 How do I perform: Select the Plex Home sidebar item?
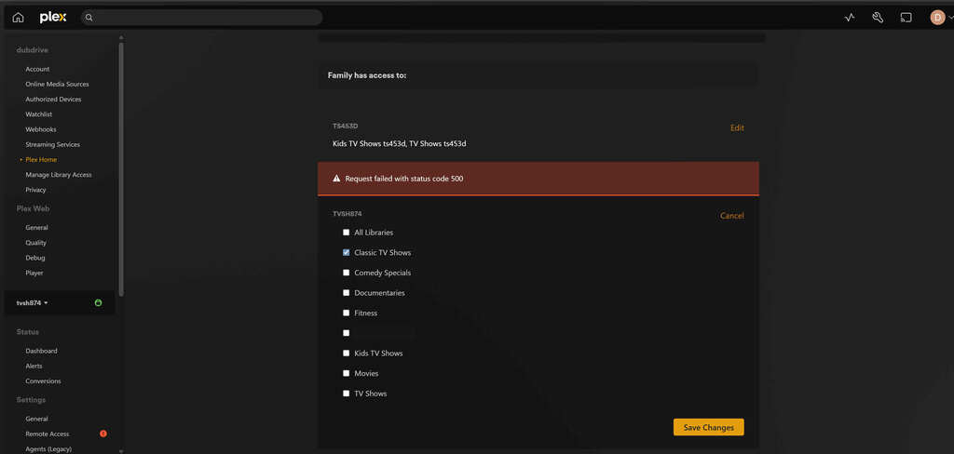41,159
